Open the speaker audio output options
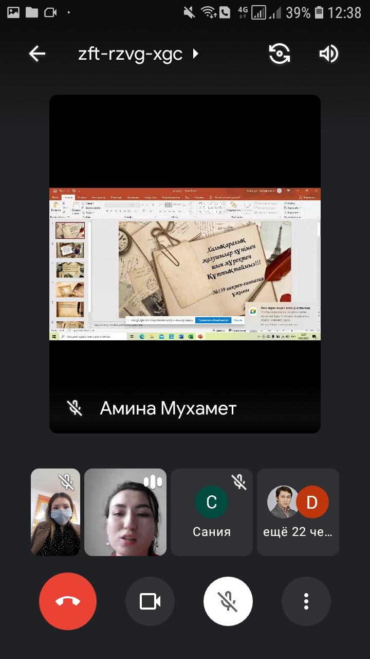This screenshot has height=659, width=370. 329,54
